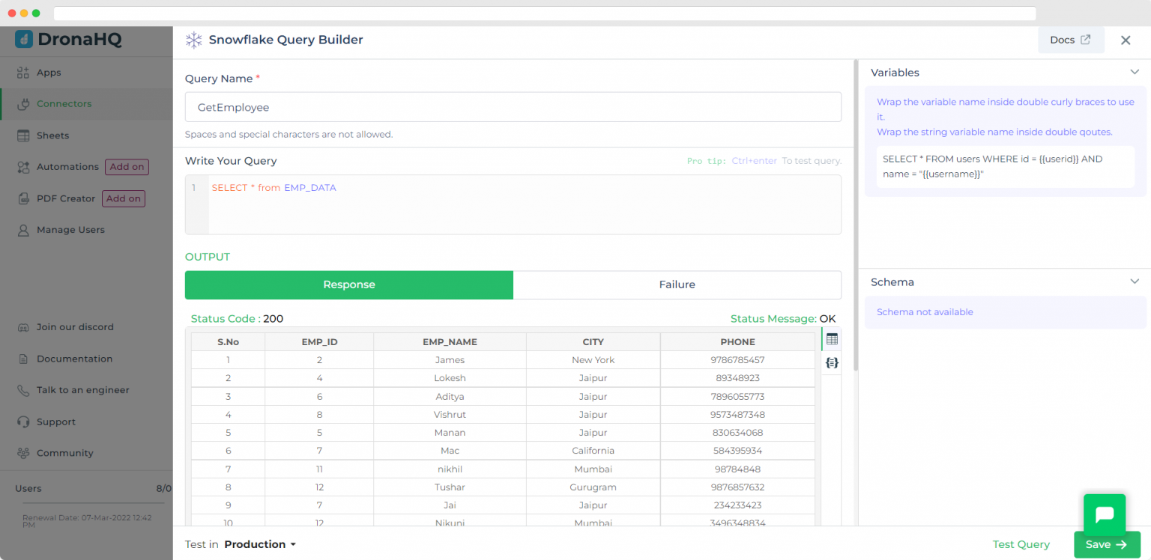Collapse the Variables panel

(1135, 72)
